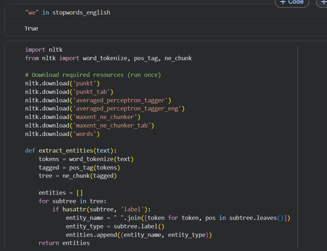Click the line "if hasattr(subtree, 'label'):"

[x=101, y=210]
